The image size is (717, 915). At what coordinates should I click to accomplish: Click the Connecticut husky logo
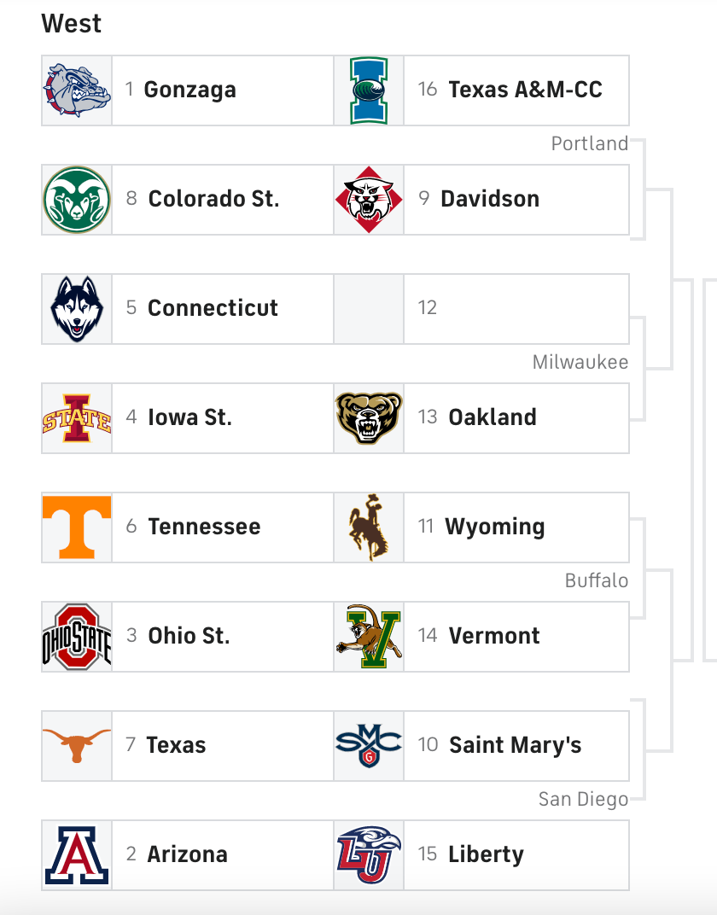tap(77, 309)
